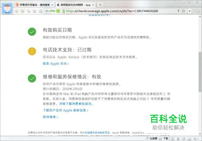This screenshot has width=202, height=141.
Task: Reload the page with the refresh icon
Action: [23, 11]
